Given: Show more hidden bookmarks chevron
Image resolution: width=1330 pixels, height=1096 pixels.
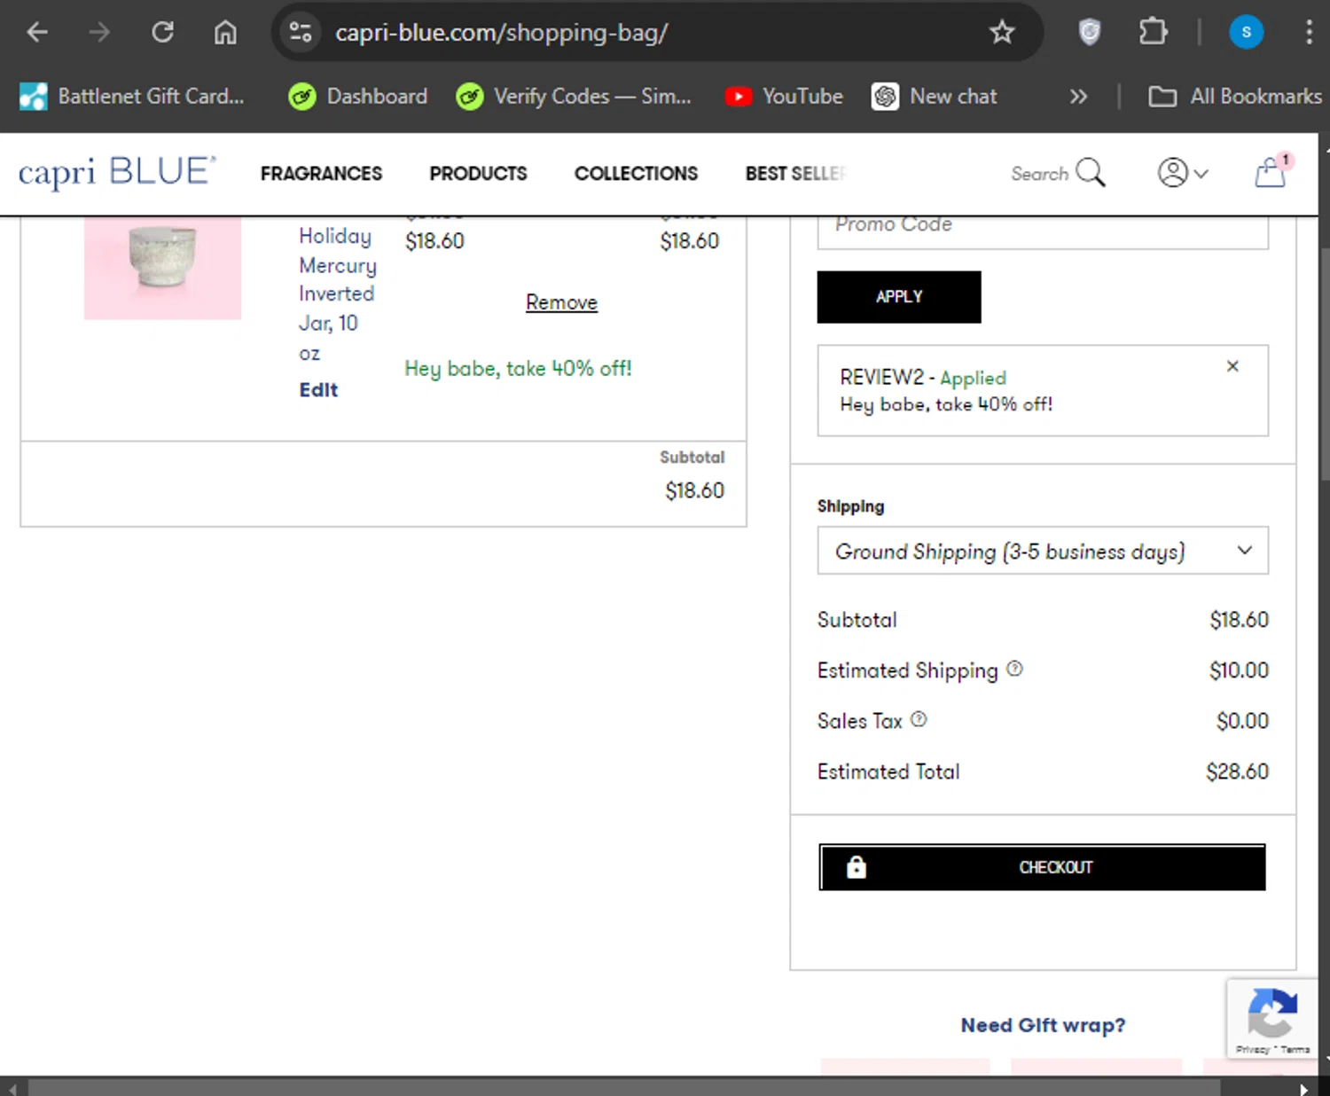Looking at the screenshot, I should pos(1078,97).
